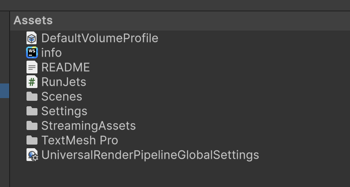This screenshot has width=350, height=187.
Task: Click the Assets header path label
Action: (x=33, y=21)
